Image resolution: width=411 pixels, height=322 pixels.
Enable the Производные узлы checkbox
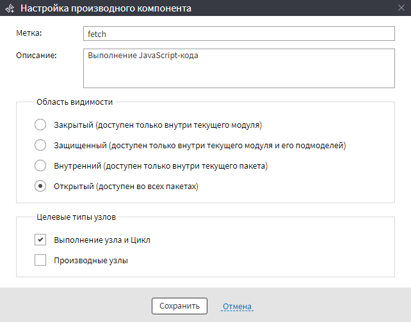(40, 260)
